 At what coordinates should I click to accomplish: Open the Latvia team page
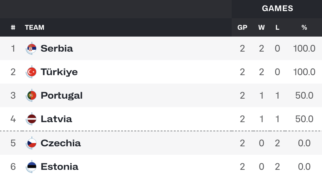[56, 119]
